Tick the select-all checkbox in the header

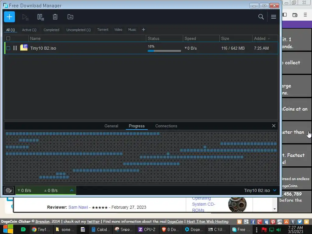(x=8, y=38)
